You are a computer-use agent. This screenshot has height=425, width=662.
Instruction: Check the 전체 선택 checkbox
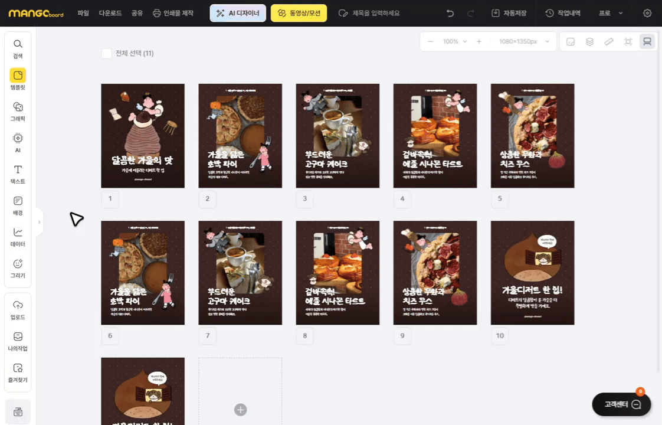click(x=106, y=54)
